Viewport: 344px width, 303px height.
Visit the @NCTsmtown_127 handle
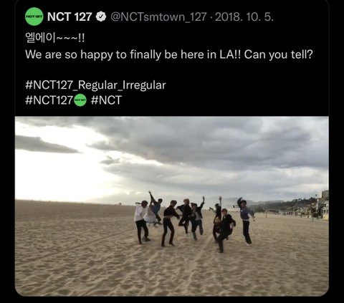pos(158,17)
